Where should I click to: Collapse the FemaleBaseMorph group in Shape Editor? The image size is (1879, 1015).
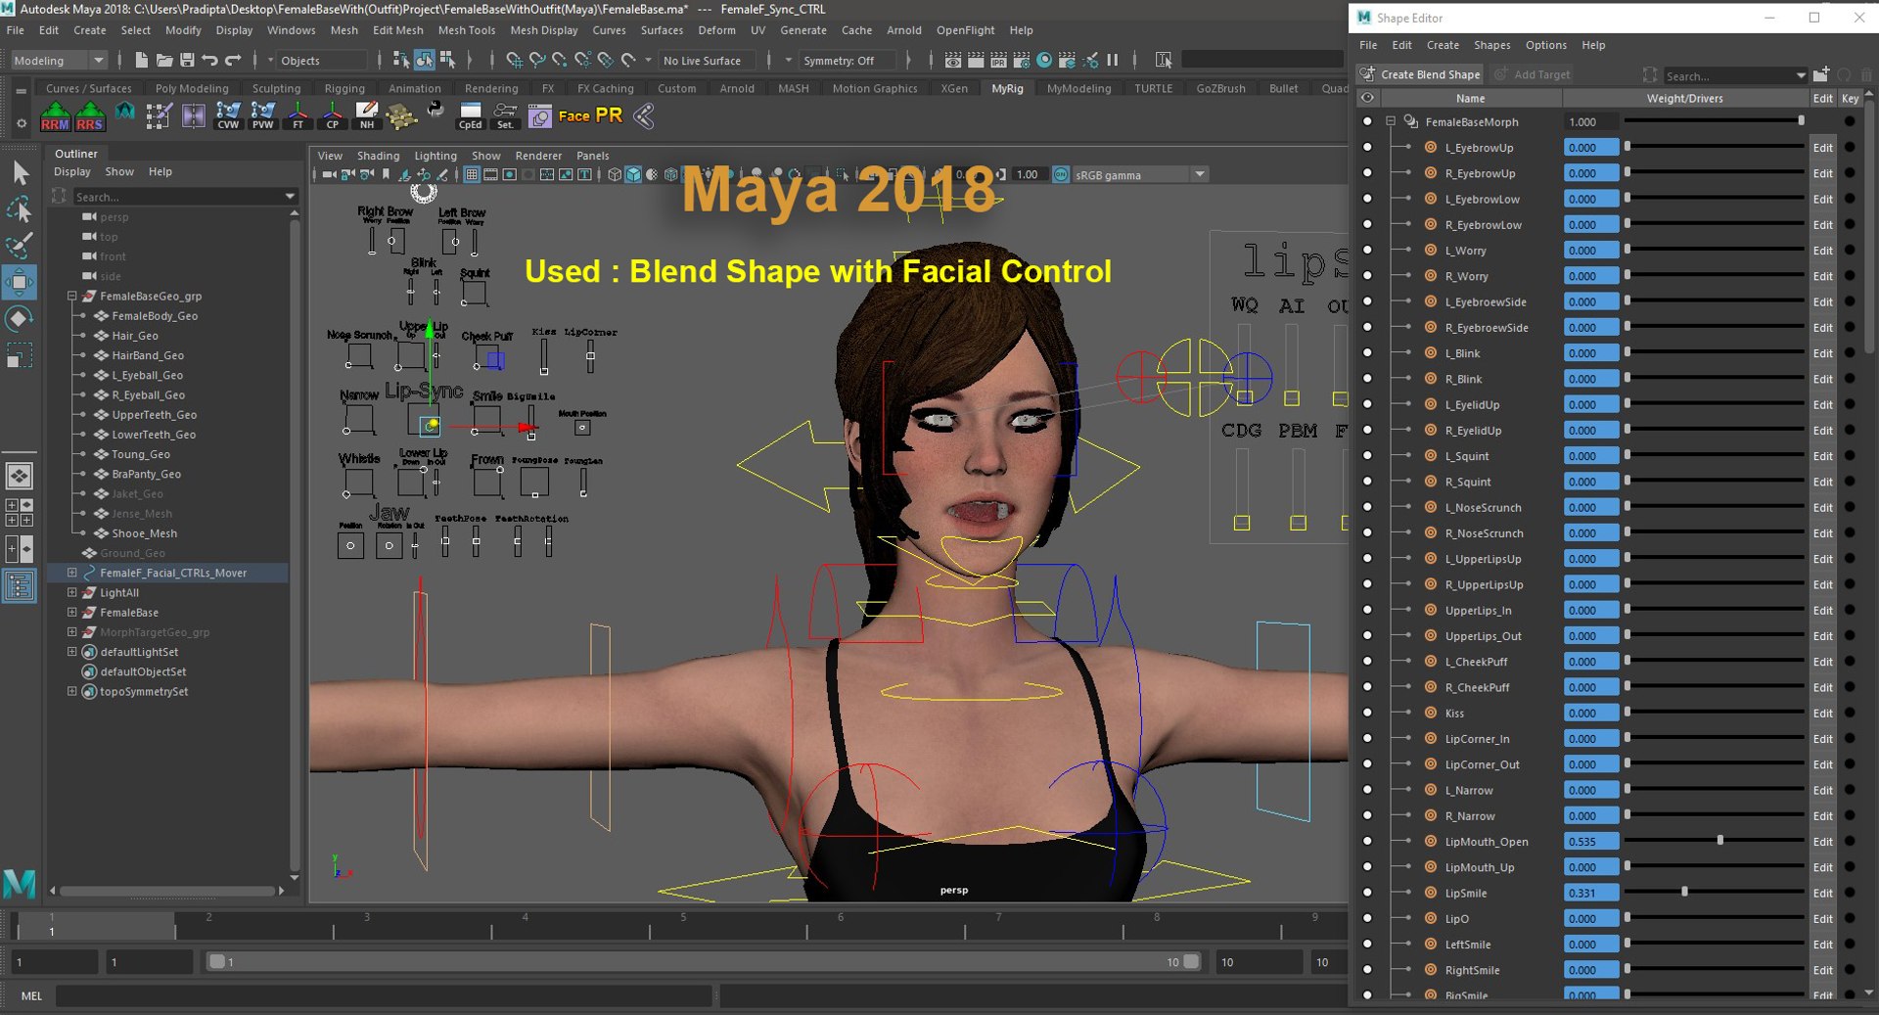[1391, 122]
